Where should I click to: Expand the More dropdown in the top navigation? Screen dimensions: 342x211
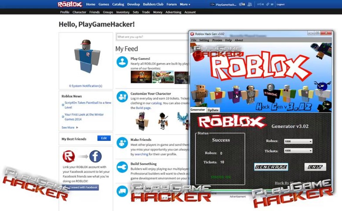(185, 4)
